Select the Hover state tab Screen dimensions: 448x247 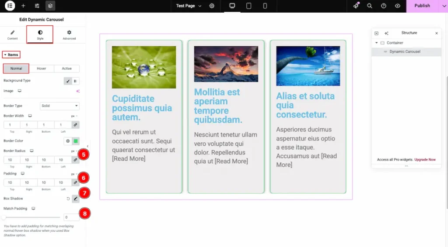pyautogui.click(x=42, y=69)
